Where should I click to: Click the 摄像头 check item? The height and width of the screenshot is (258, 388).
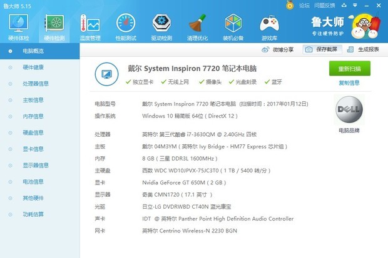point(210,82)
